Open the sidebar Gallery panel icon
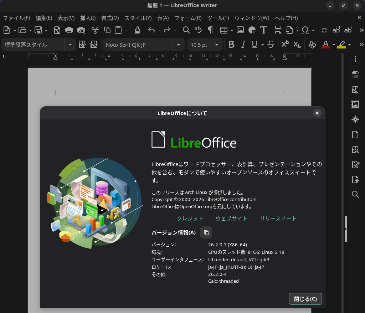 [x=355, y=104]
